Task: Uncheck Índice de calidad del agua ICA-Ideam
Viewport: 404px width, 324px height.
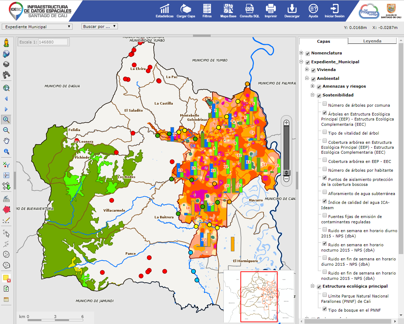Action: [325, 201]
